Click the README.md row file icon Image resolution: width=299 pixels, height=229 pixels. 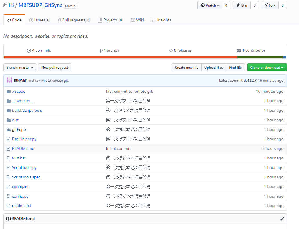(x=8, y=149)
